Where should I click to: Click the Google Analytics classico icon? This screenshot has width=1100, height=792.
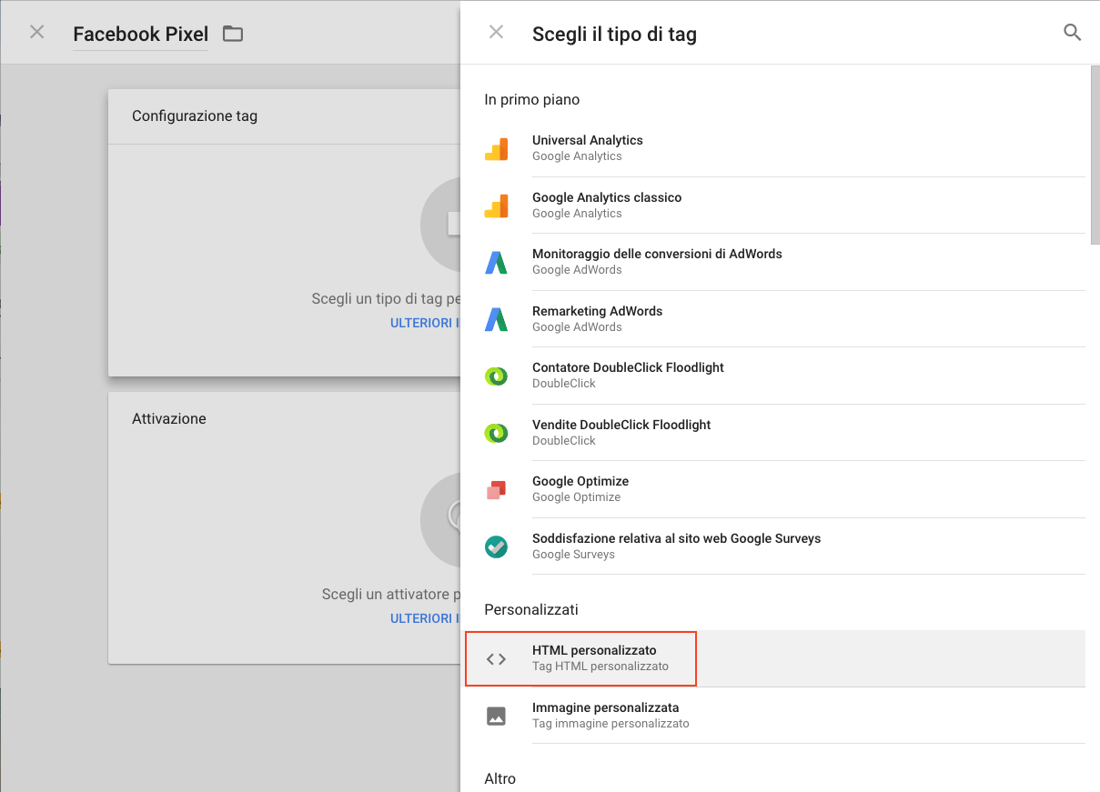(x=496, y=206)
